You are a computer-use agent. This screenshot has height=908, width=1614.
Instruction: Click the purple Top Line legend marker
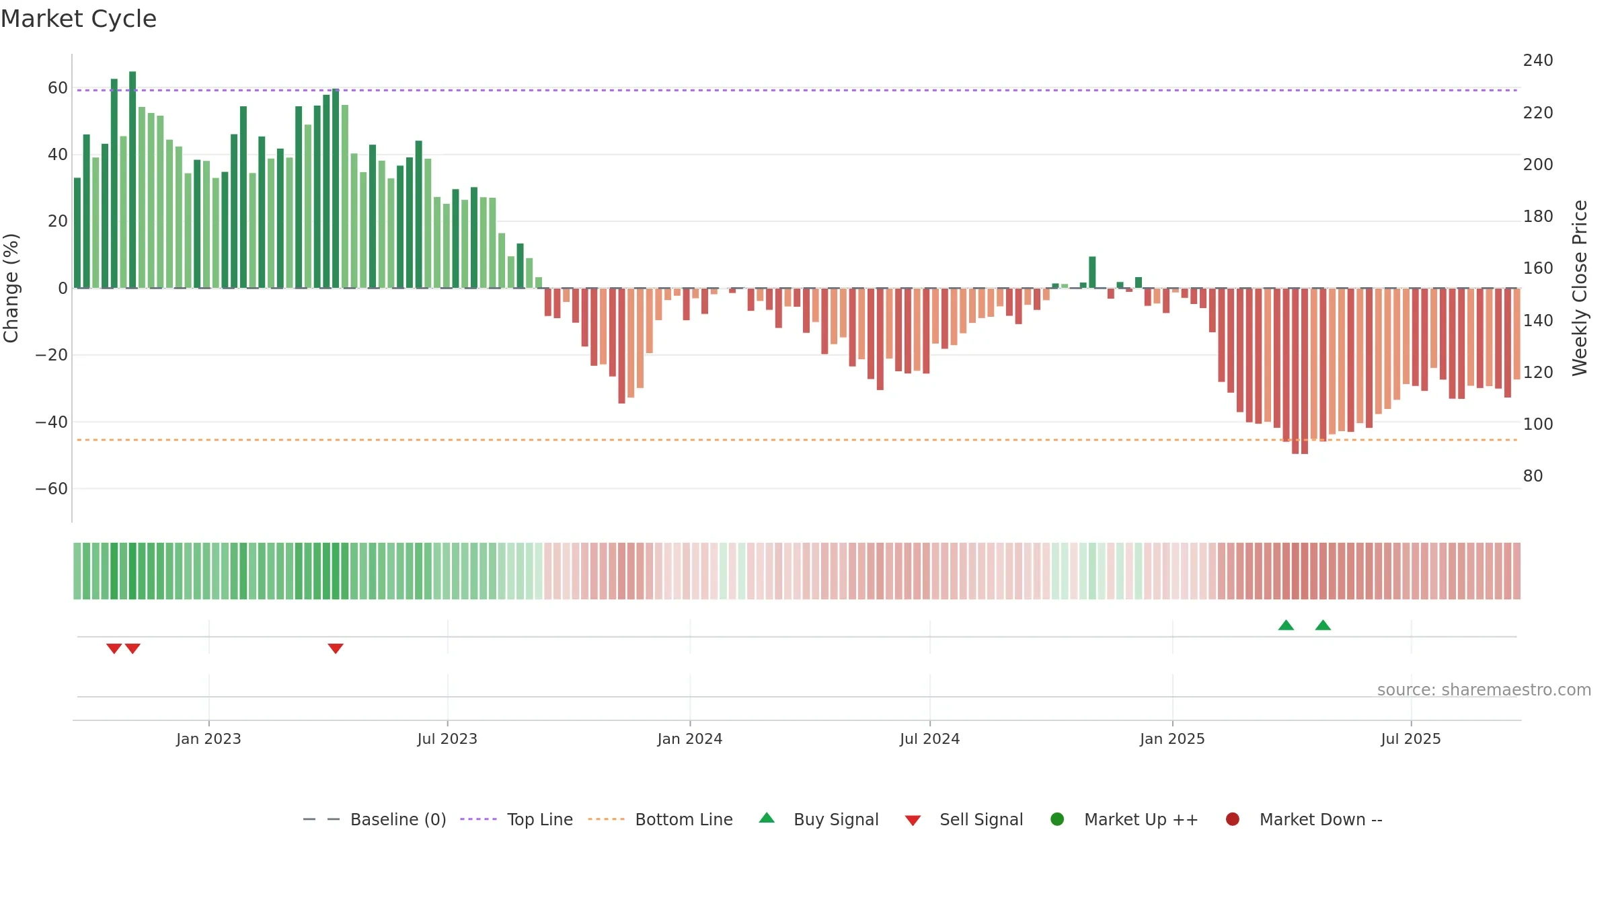[x=478, y=819]
